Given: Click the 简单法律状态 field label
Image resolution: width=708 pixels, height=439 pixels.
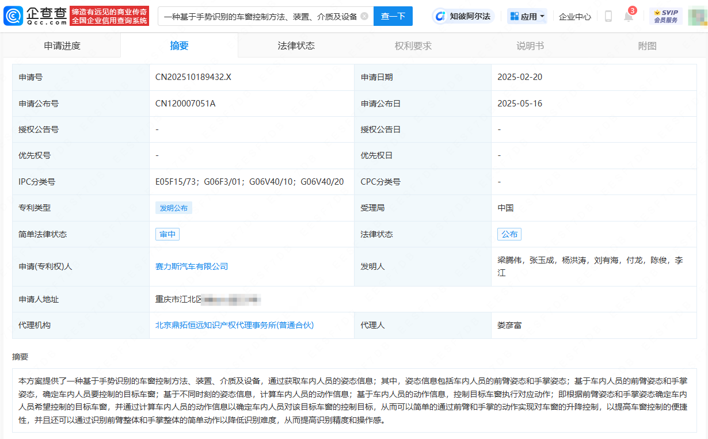Looking at the screenshot, I should pyautogui.click(x=43, y=234).
